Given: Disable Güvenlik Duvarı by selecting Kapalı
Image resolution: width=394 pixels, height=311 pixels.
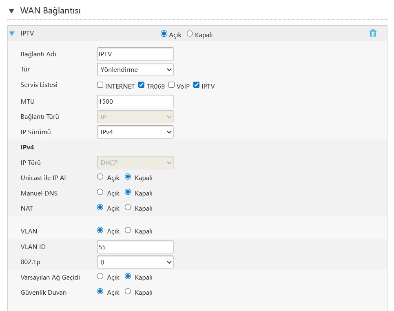Looking at the screenshot, I should pos(128,291).
